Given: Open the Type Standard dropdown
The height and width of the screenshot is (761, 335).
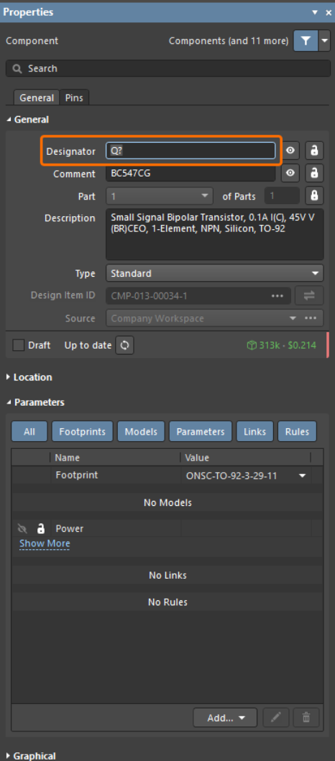Looking at the screenshot, I should [x=214, y=273].
